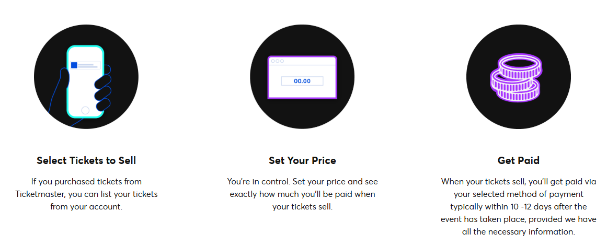The width and height of the screenshot is (607, 246).
Task: Click the Ticketmaster purchased tickets description
Action: click(86, 194)
